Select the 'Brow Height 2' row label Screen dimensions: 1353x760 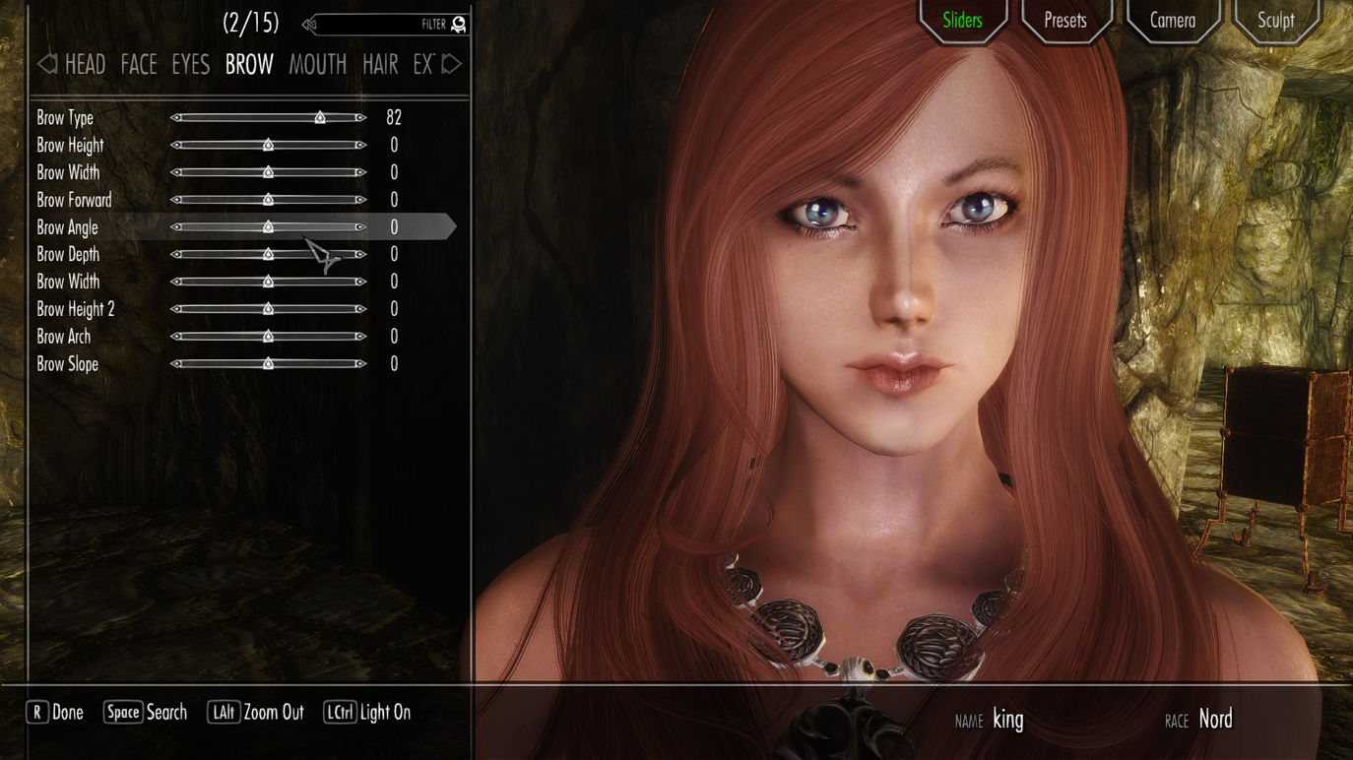coord(76,309)
